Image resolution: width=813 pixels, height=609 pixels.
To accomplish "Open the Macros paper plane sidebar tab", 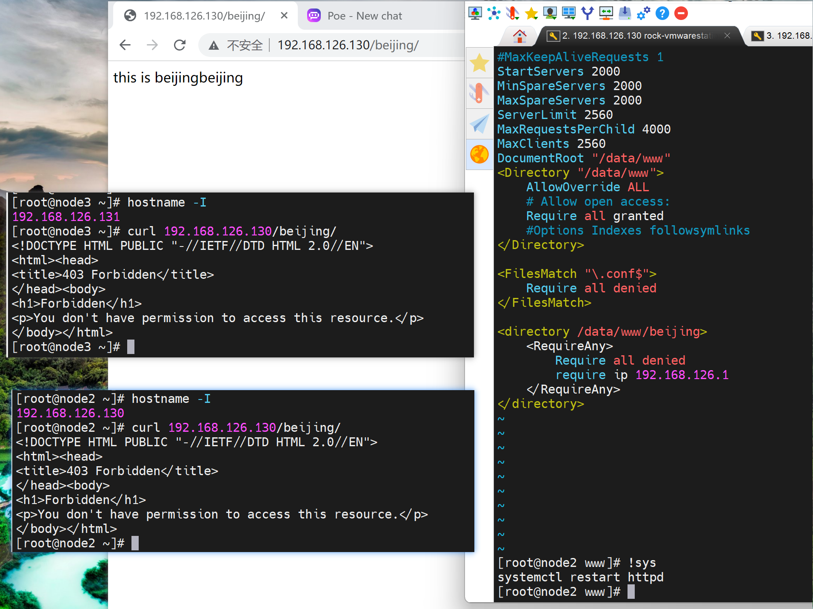I will 479,124.
